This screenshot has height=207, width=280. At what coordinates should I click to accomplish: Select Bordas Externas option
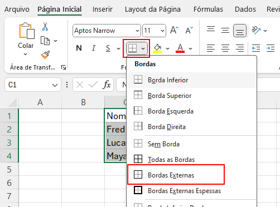(x=191, y=175)
